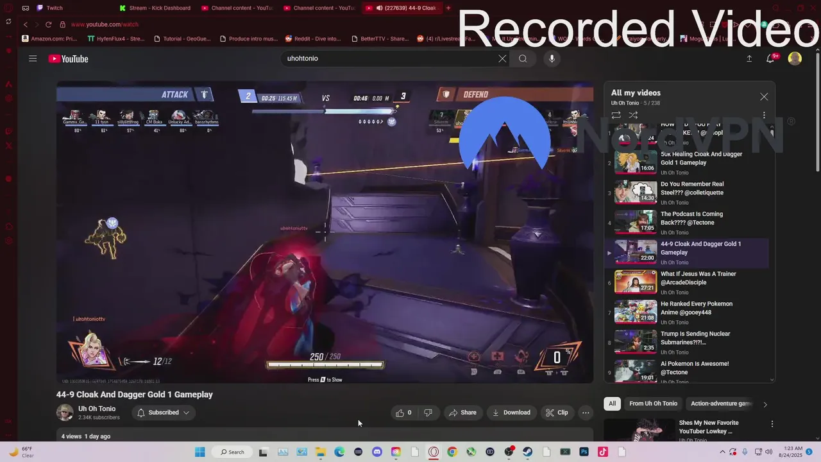
Task: Open Steam from the taskbar
Action: click(527, 452)
